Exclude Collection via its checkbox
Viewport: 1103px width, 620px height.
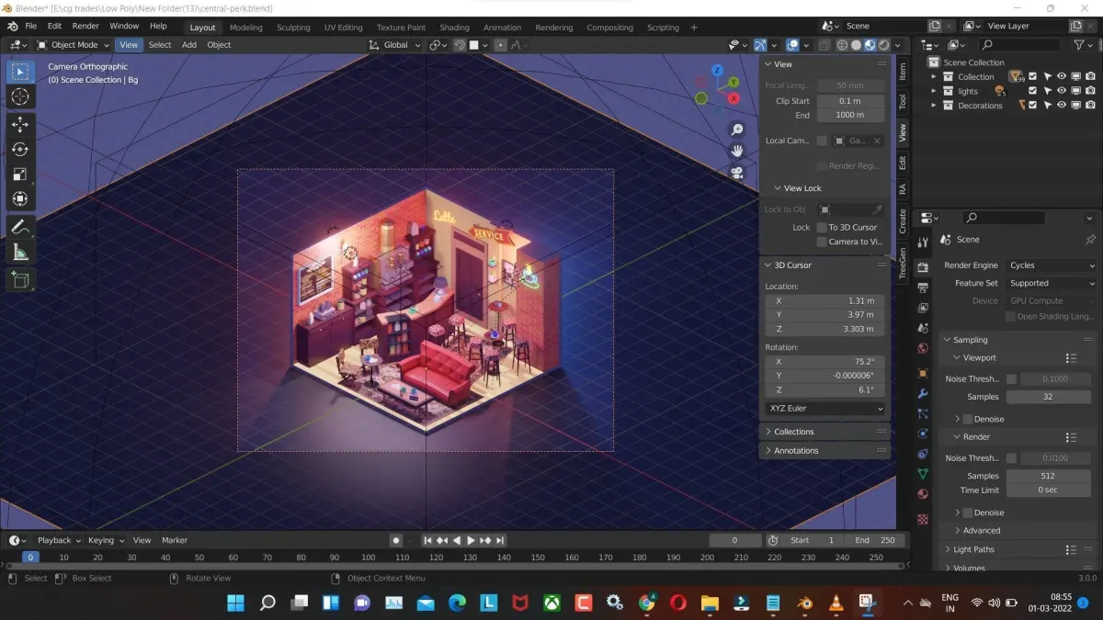click(1032, 77)
